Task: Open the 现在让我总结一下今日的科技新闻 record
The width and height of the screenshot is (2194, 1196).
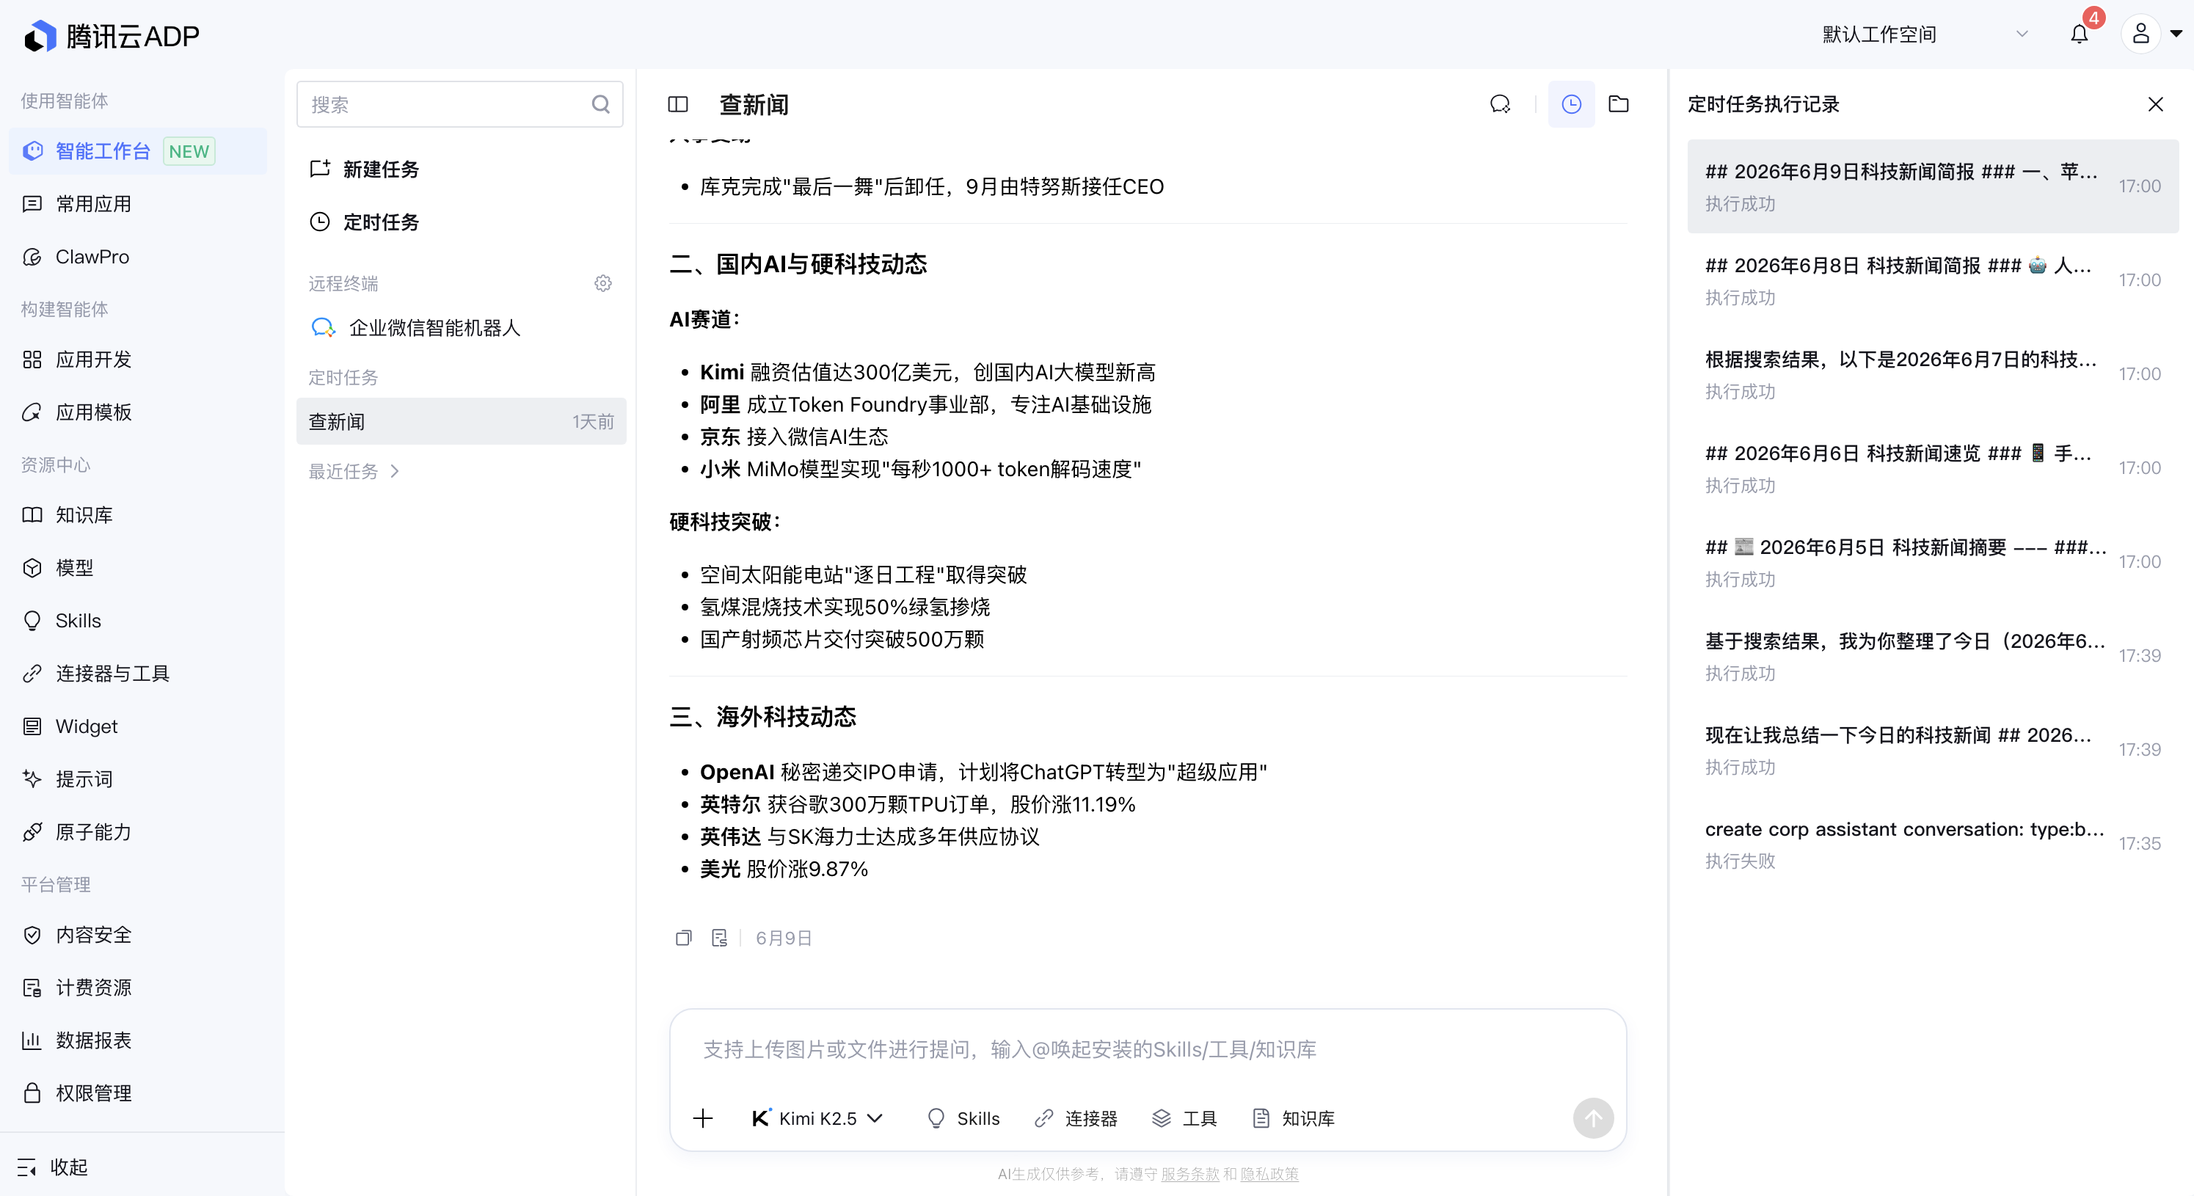Action: (x=1933, y=750)
